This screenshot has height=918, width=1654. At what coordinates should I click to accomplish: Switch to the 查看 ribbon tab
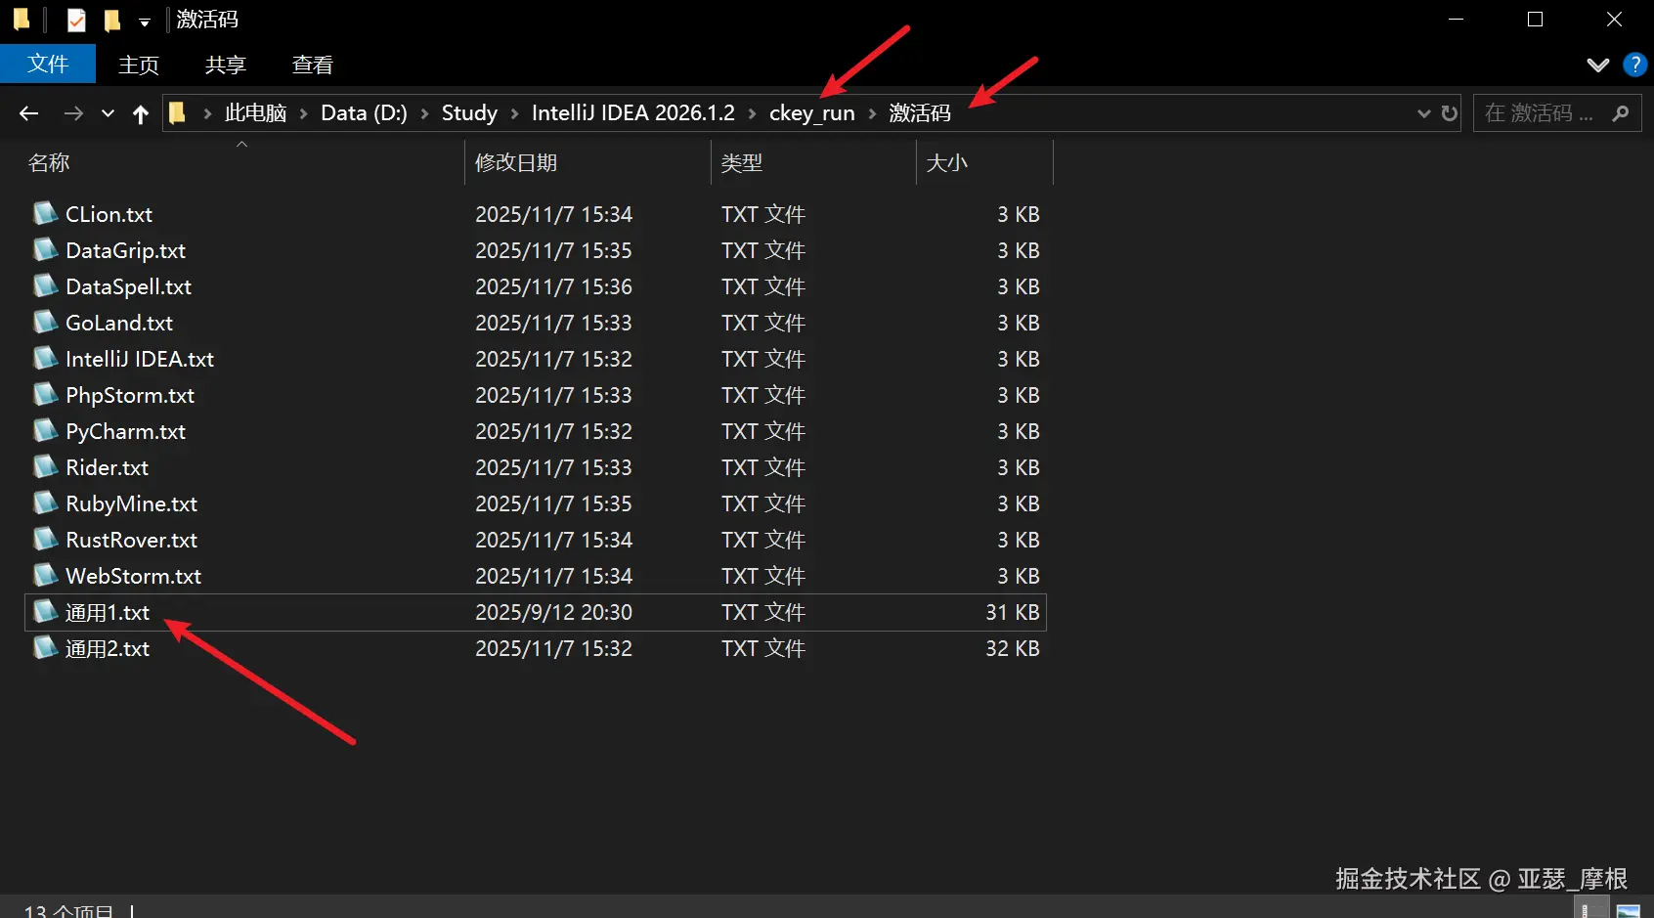(x=312, y=65)
